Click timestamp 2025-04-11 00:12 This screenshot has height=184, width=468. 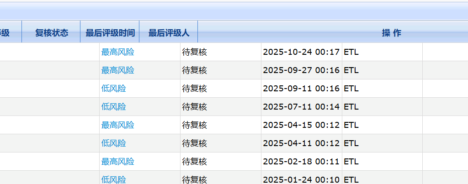click(301, 143)
